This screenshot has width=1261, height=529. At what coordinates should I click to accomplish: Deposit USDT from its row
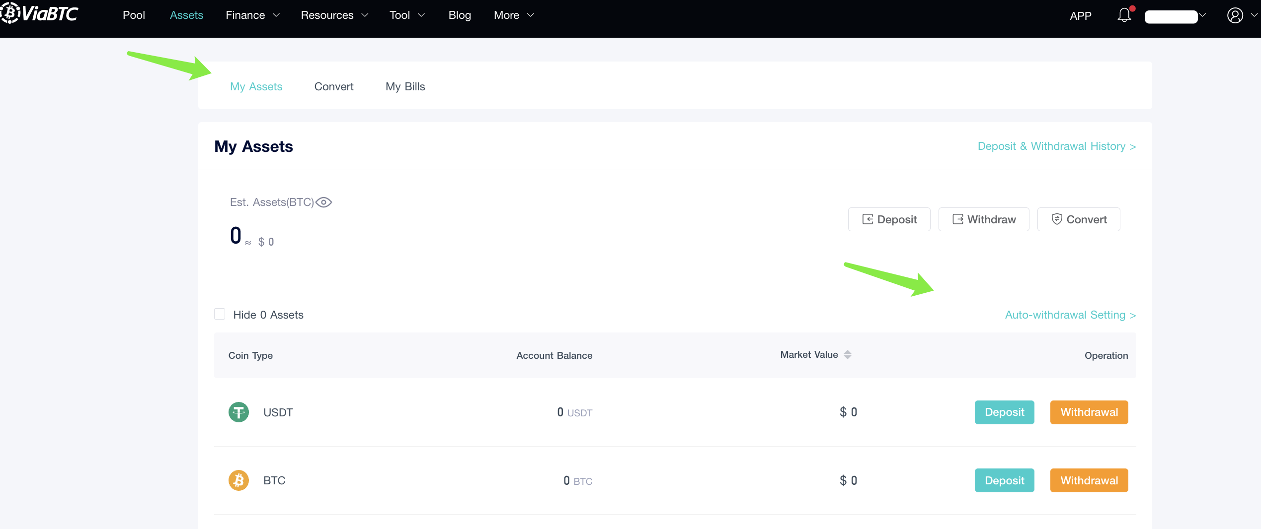1005,412
